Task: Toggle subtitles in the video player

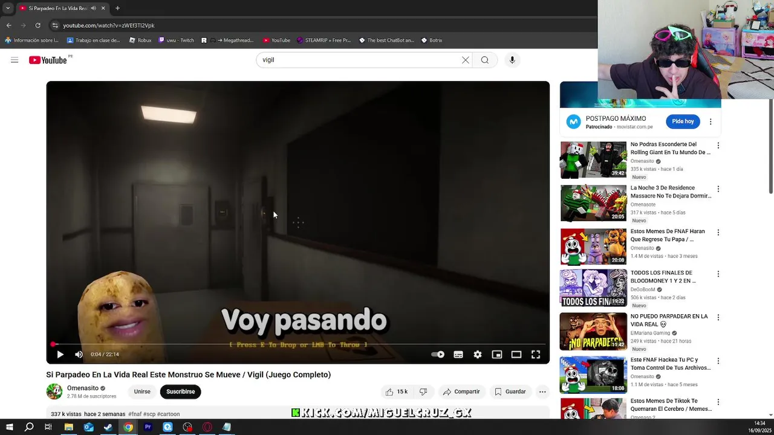Action: [x=458, y=355]
